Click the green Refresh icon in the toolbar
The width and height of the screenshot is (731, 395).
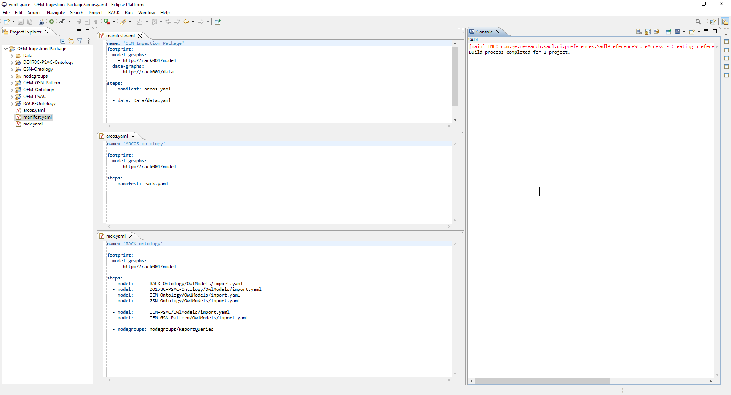pyautogui.click(x=51, y=22)
